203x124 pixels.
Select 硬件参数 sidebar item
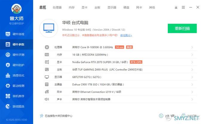point(16,44)
